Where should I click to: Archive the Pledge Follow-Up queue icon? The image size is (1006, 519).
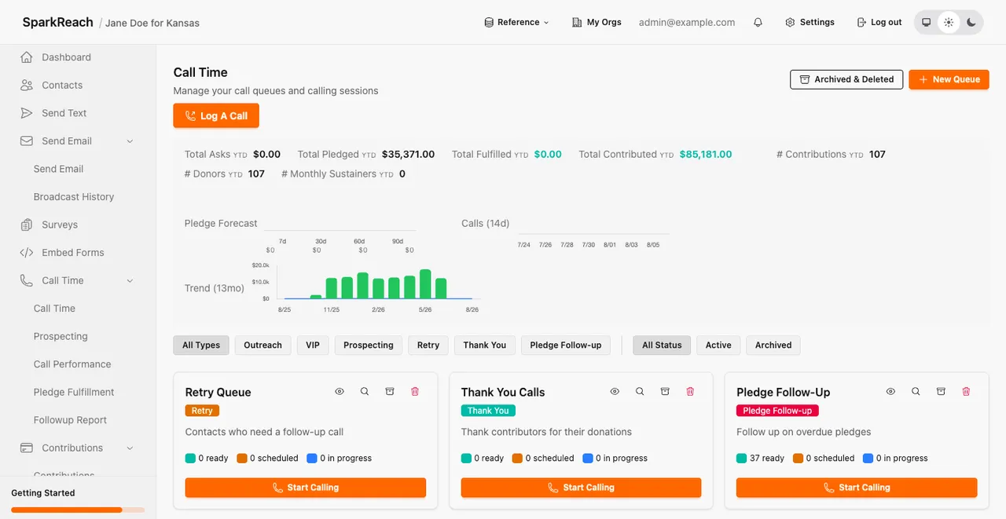coord(941,391)
